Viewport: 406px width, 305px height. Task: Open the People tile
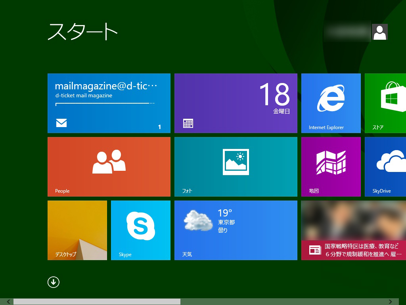(x=109, y=167)
